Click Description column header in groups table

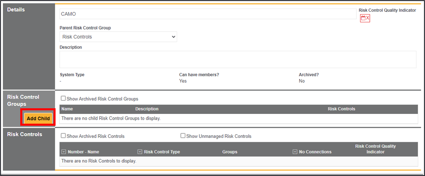147,109
